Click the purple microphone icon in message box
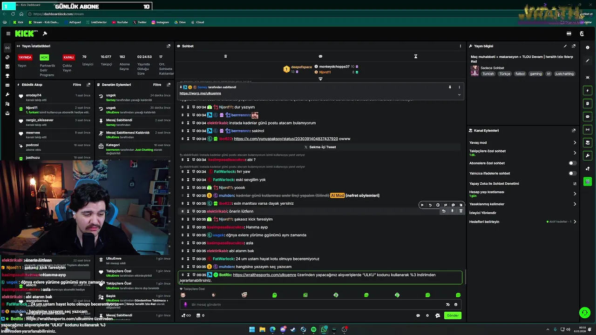 pyautogui.click(x=185, y=305)
